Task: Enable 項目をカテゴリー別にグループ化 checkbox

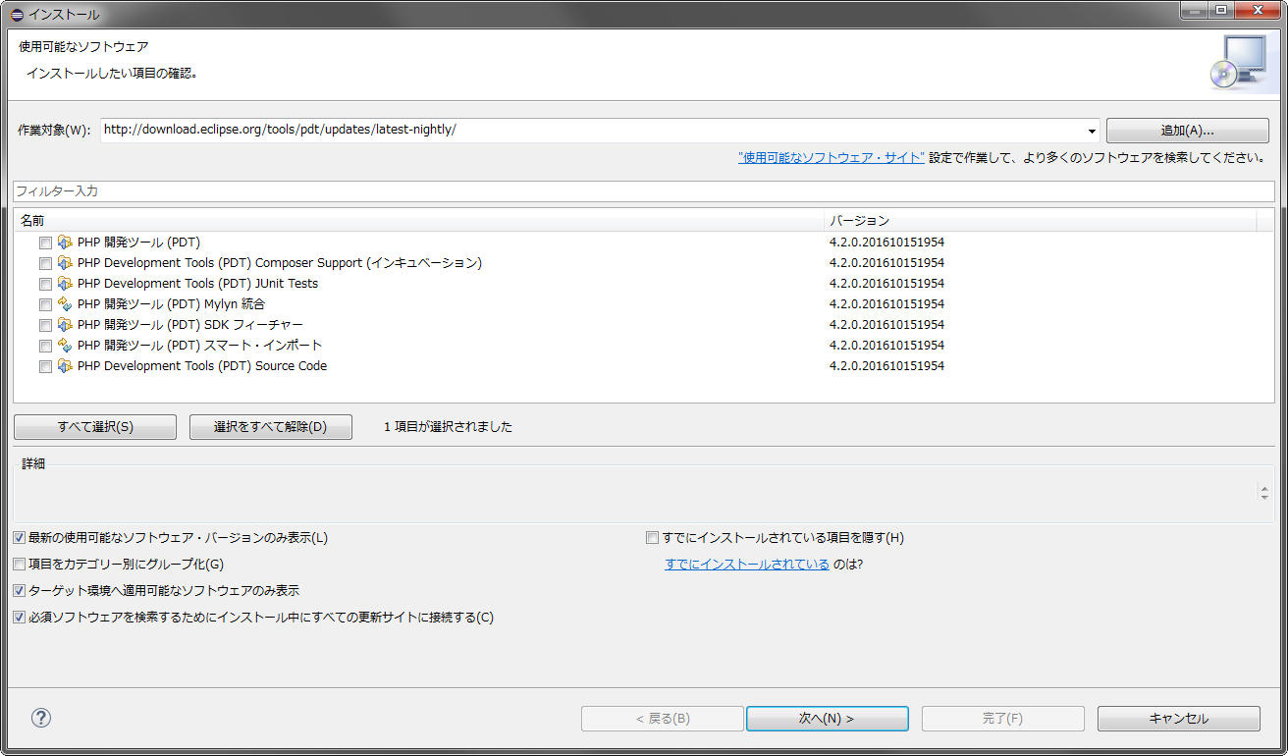Action: [20, 565]
